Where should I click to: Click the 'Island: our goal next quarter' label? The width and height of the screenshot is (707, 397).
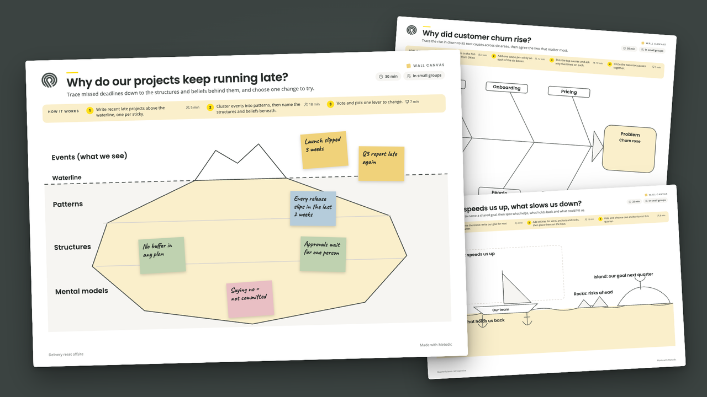(x=623, y=275)
